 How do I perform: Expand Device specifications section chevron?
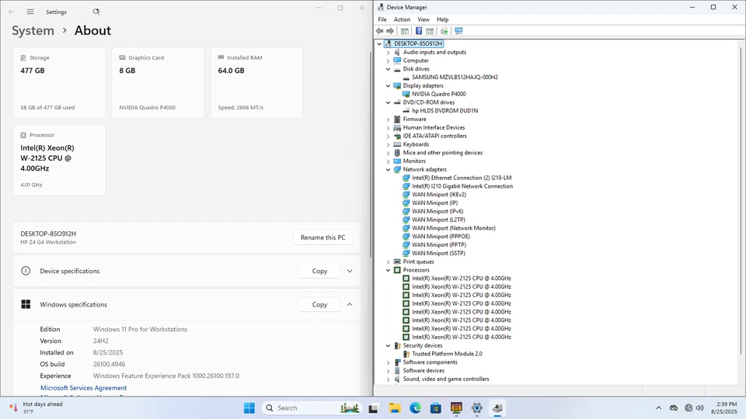coord(350,271)
